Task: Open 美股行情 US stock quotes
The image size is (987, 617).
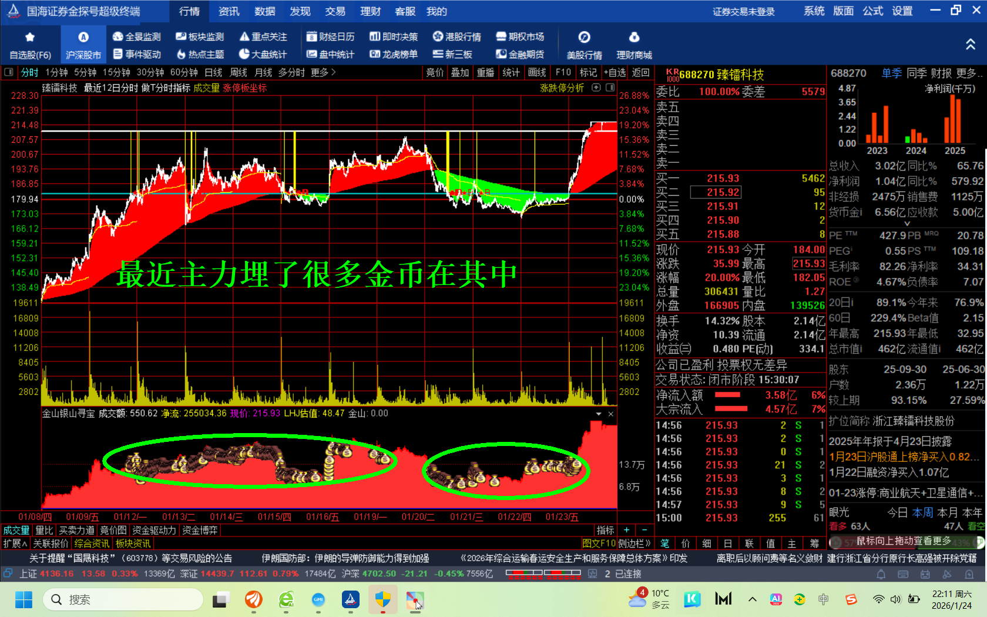Action: (584, 45)
